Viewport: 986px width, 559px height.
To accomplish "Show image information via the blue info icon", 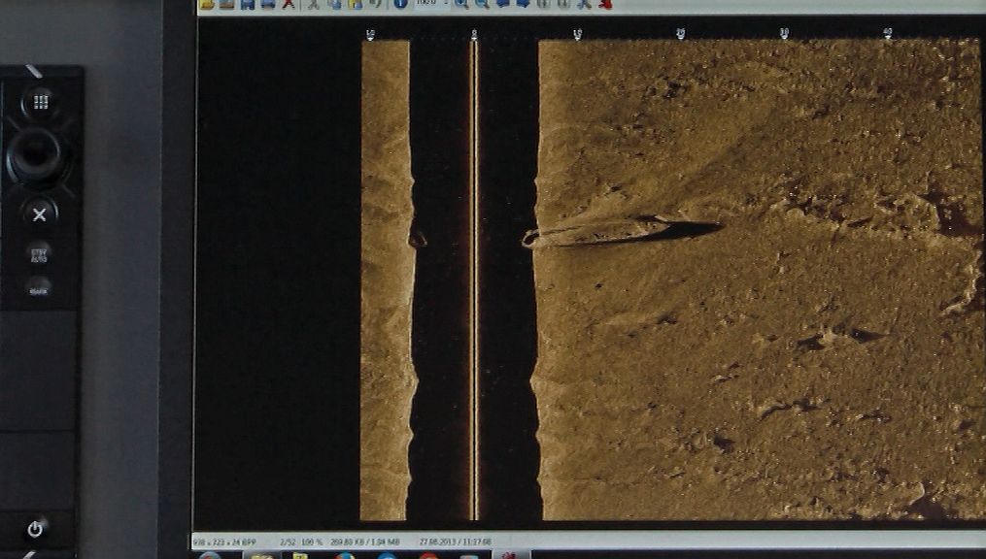I will tap(400, 4).
